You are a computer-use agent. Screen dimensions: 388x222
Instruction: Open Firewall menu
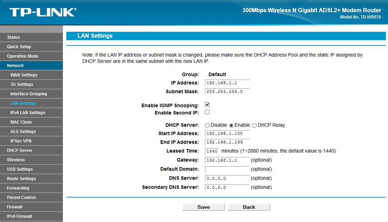(31, 207)
